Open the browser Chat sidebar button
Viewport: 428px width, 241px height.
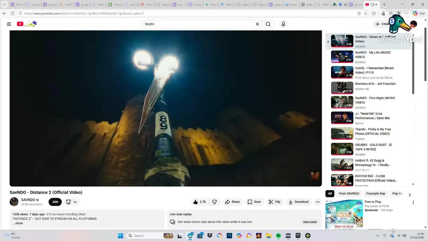tap(419, 13)
